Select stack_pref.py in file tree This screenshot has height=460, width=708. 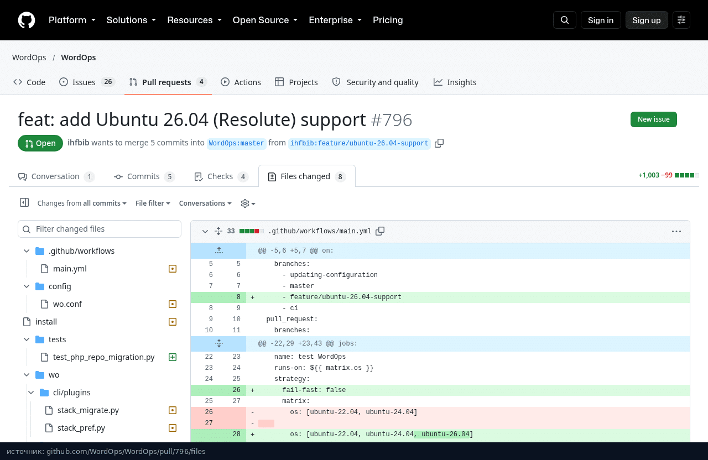tap(81, 428)
